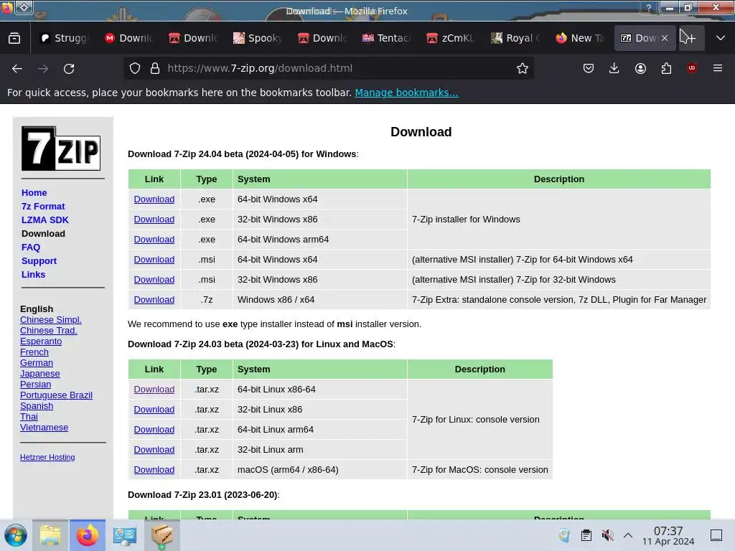
Task: Click the window help question mark button
Action: (649, 7)
